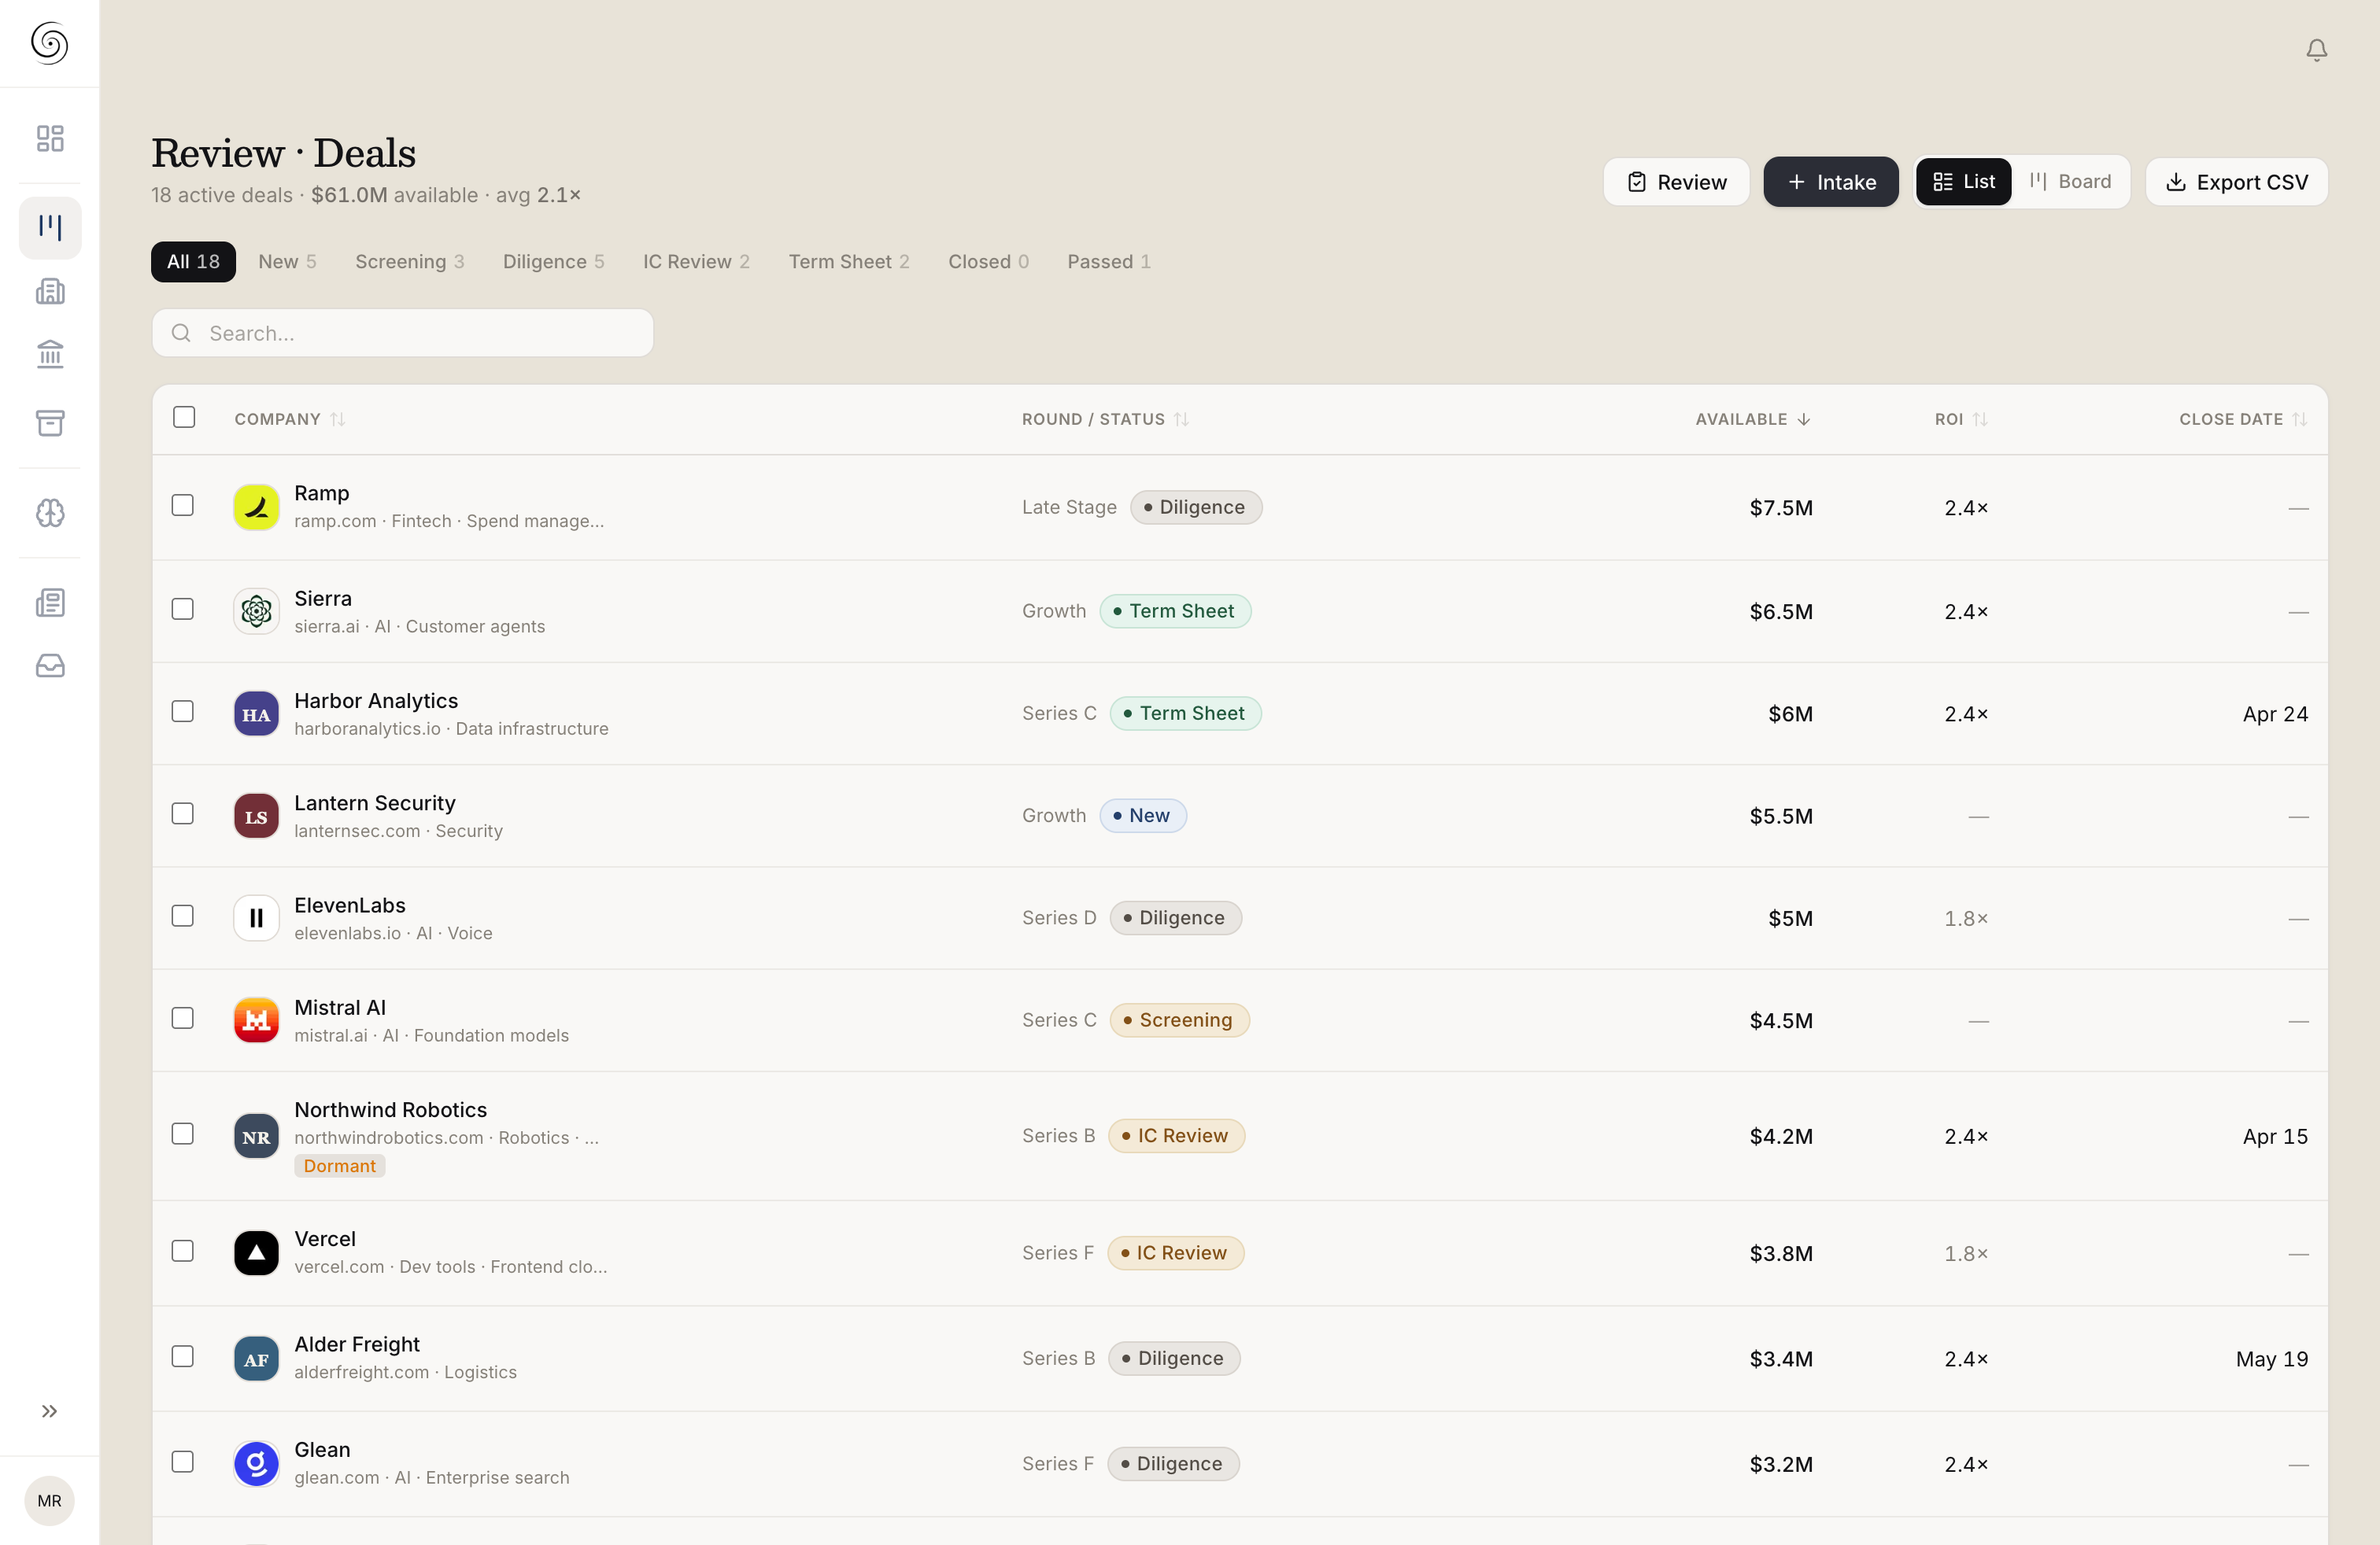Click Sierra's Term Sheet status badge
Viewport: 2380px width, 1545px height.
coord(1175,610)
